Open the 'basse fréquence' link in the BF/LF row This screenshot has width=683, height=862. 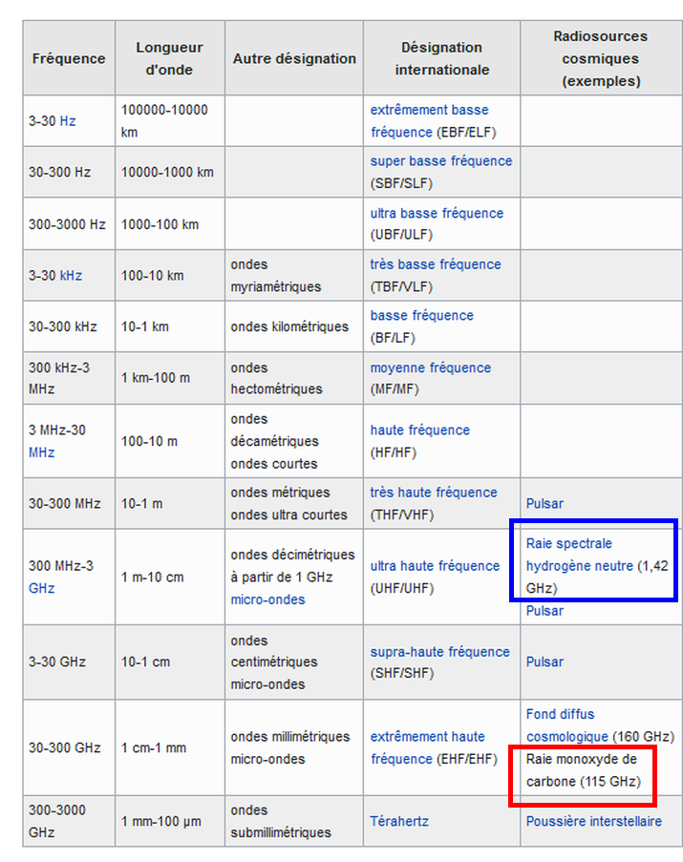tap(422, 316)
